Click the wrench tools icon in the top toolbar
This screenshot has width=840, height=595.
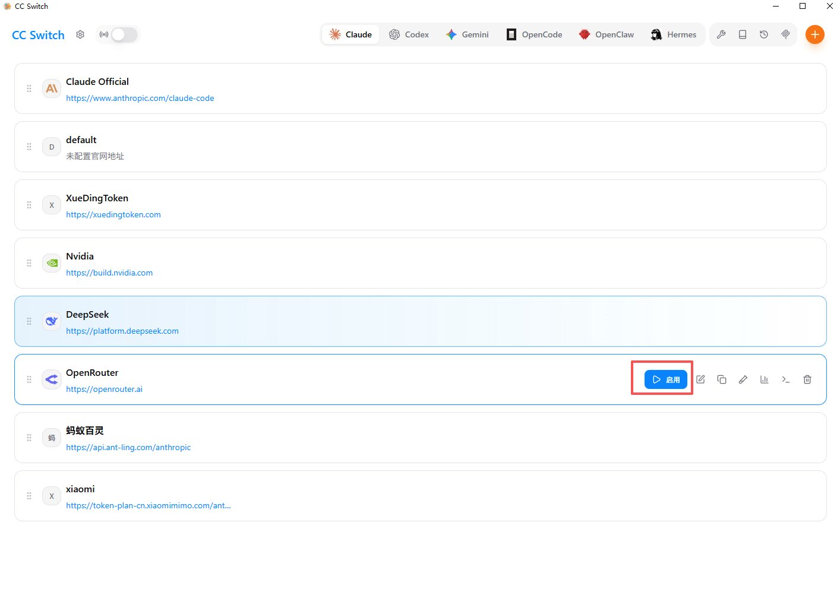[x=721, y=34]
